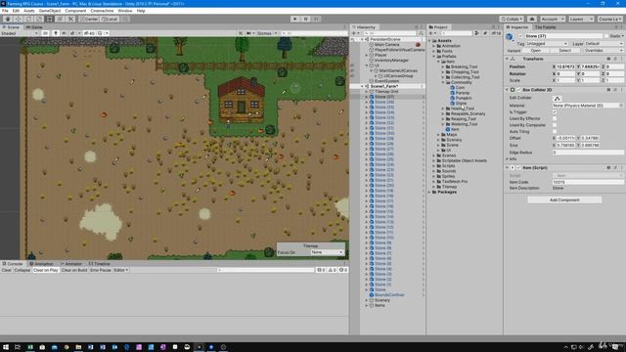This screenshot has width=626, height=352.
Task: Open File Explorer on taskbar
Action: (x=78, y=347)
